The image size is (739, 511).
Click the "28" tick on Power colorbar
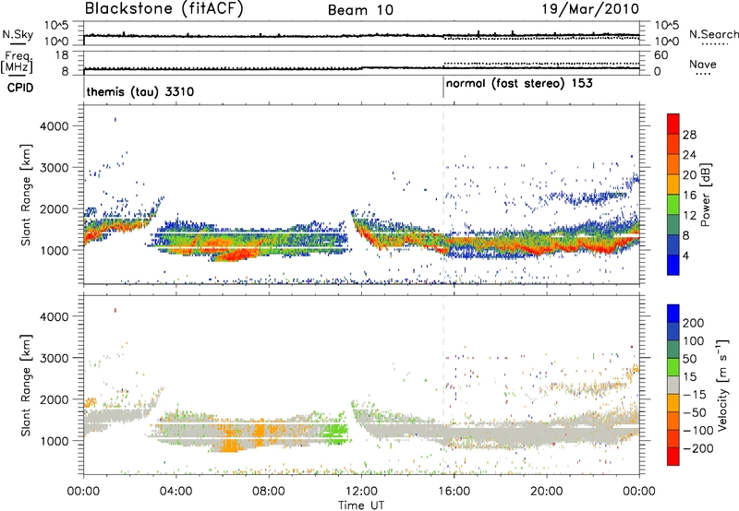pyautogui.click(x=689, y=135)
